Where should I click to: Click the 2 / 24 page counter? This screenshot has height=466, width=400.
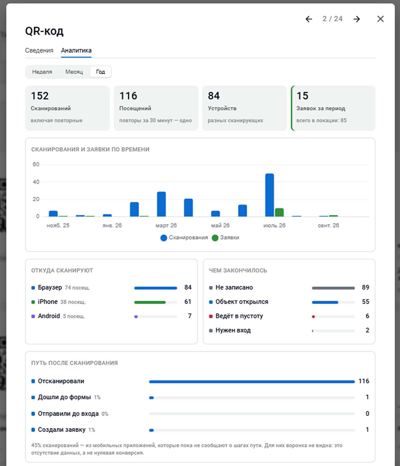click(333, 19)
